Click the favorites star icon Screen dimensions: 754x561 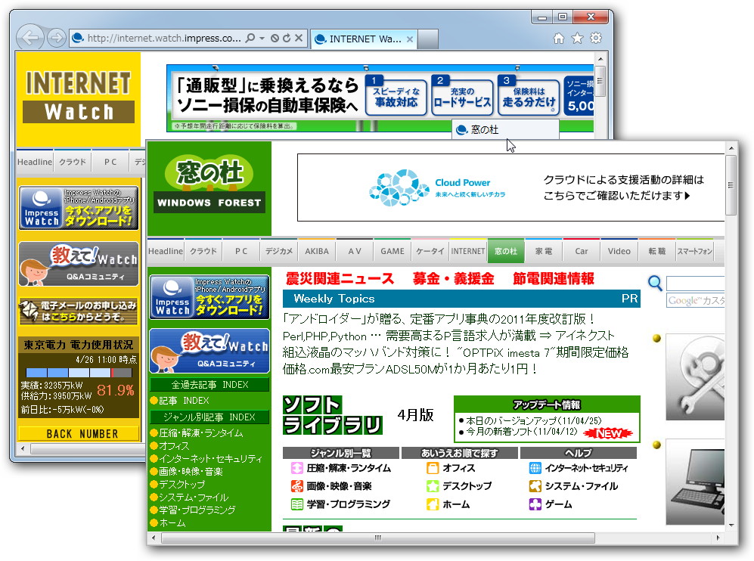coord(577,36)
